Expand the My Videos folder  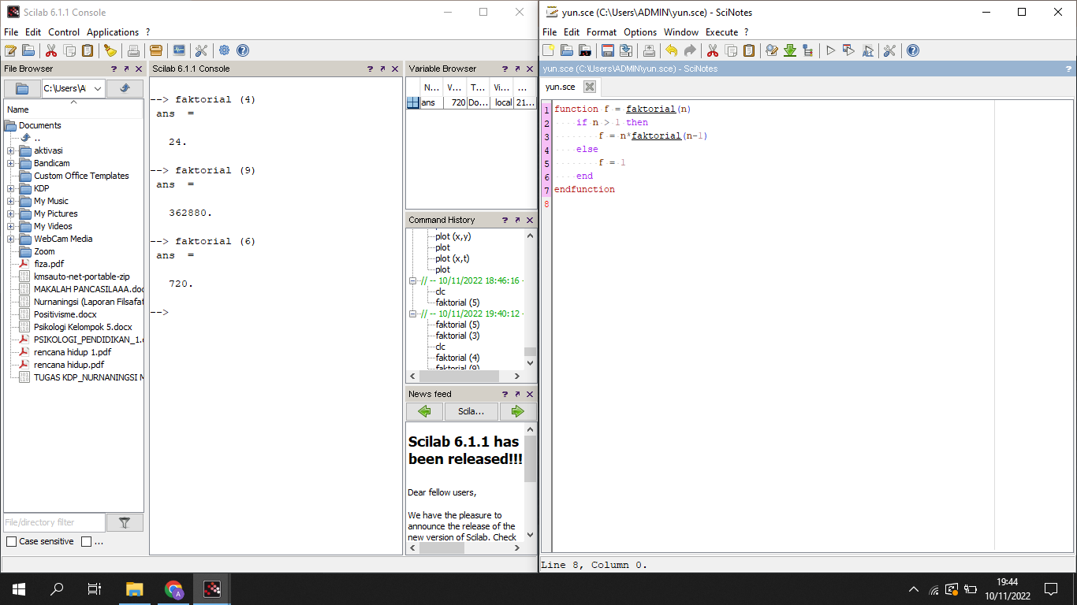[11, 226]
